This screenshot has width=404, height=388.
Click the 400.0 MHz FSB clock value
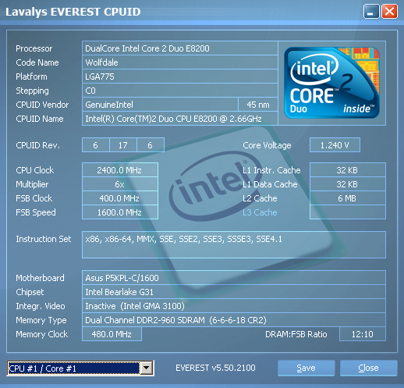click(x=120, y=198)
